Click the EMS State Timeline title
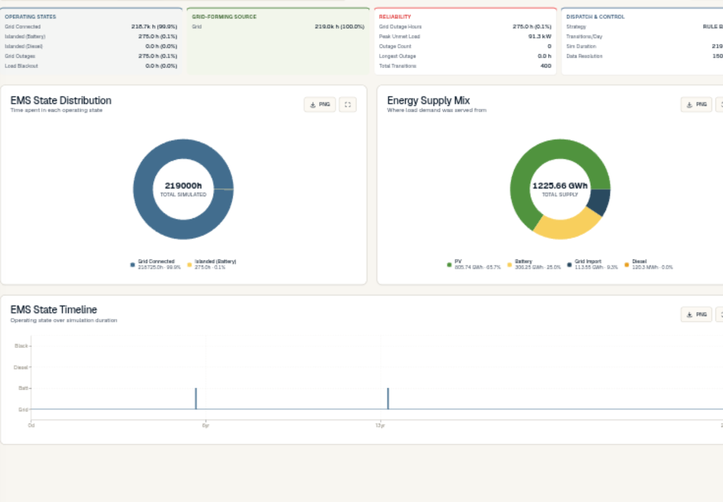The image size is (723, 502). pyautogui.click(x=54, y=310)
